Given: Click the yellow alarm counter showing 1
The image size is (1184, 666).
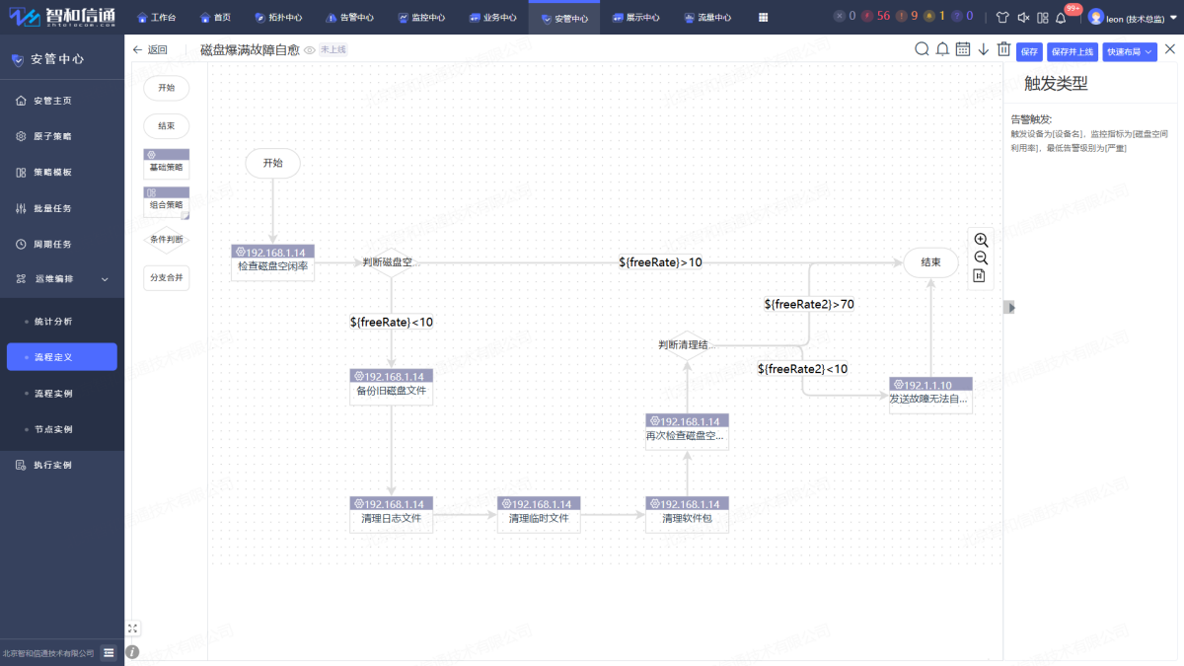Looking at the screenshot, I should point(935,17).
